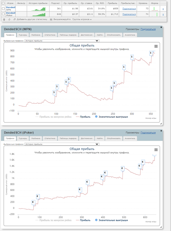Screen dimensions: 171x231
Task: Sort by Подсчет column header
Action: [55, 3]
